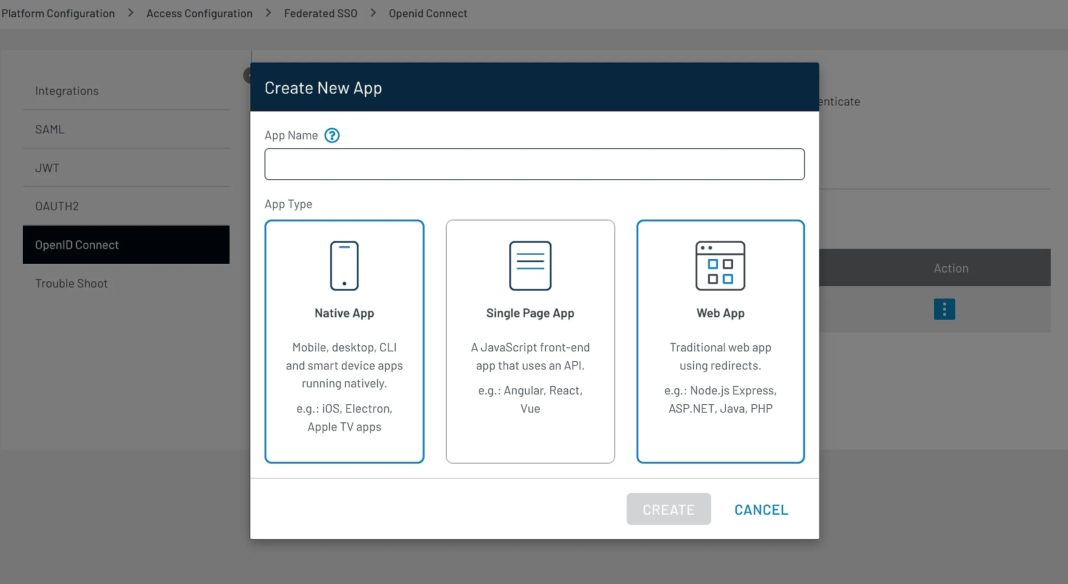Open the App Name help tooltip icon
Screen dimensions: 1068x584
point(332,135)
